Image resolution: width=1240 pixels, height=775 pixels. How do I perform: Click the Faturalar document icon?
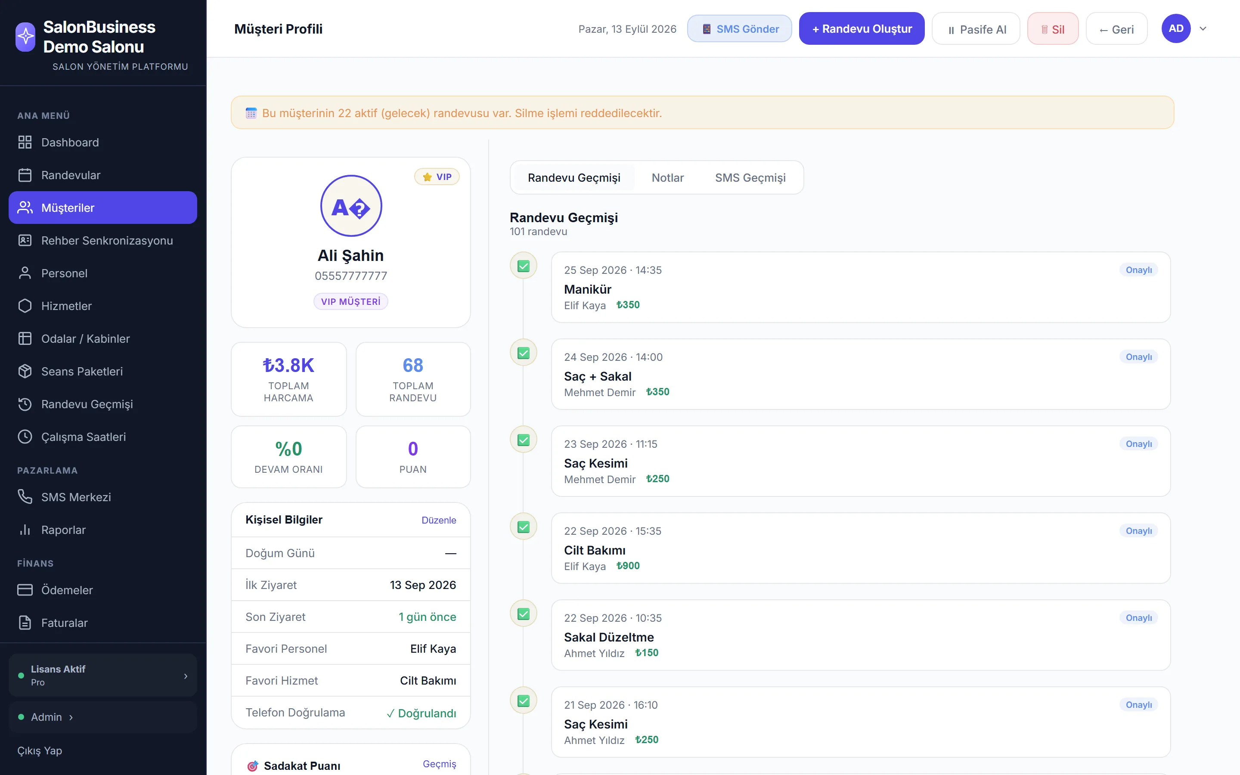25,623
